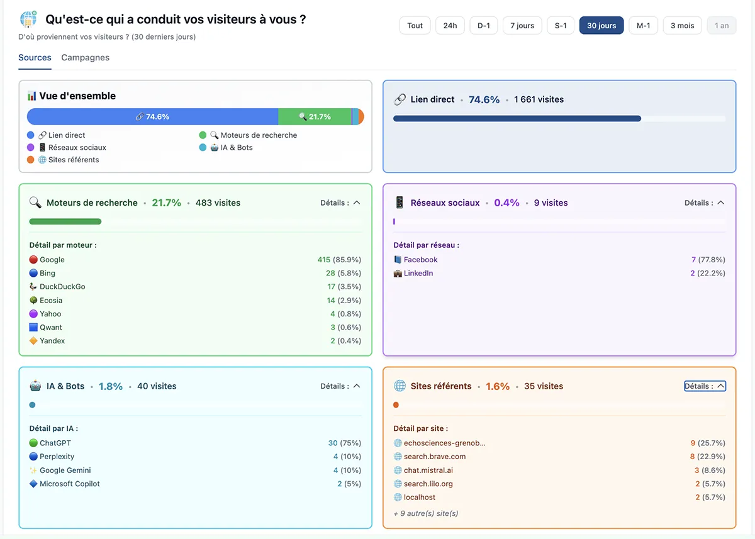This screenshot has height=539, width=755.
Task: Click the phone icon beside Réseaux sociaux
Action: [x=400, y=203]
